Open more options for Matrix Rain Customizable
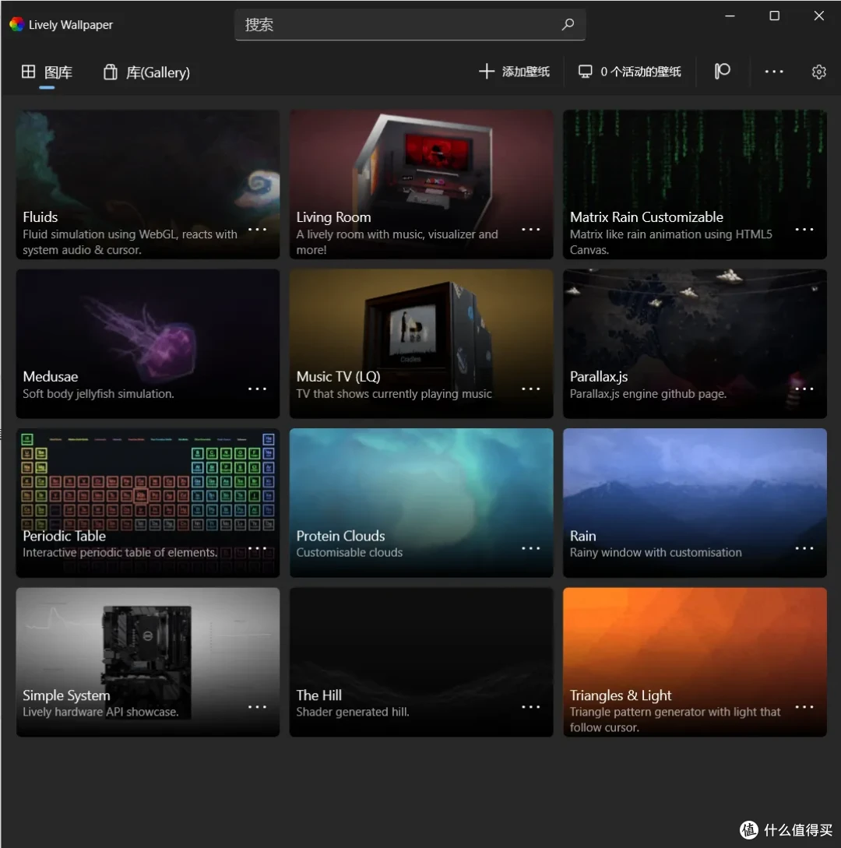The height and width of the screenshot is (848, 841). click(804, 229)
